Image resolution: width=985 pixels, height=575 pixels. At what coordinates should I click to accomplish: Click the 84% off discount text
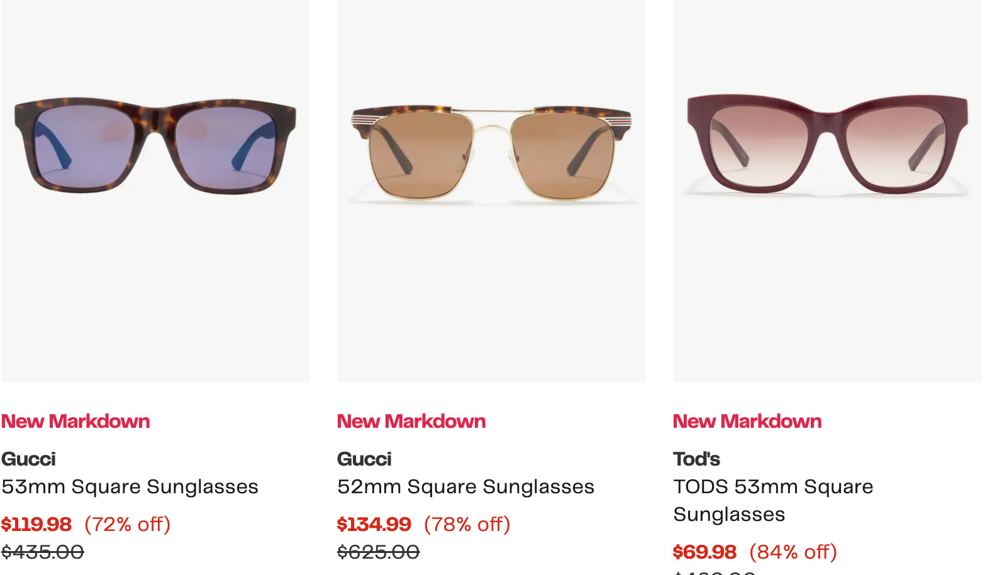[793, 552]
